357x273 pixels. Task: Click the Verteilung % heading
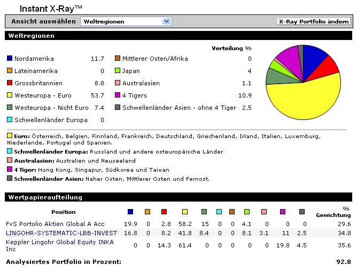[x=231, y=49]
